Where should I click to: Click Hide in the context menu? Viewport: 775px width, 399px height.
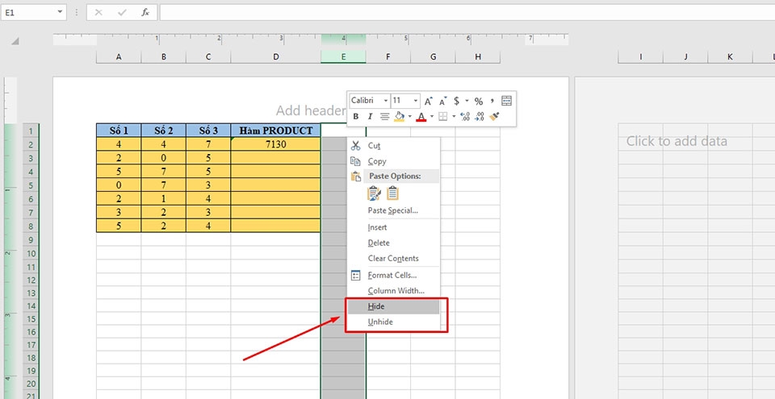[393, 306]
